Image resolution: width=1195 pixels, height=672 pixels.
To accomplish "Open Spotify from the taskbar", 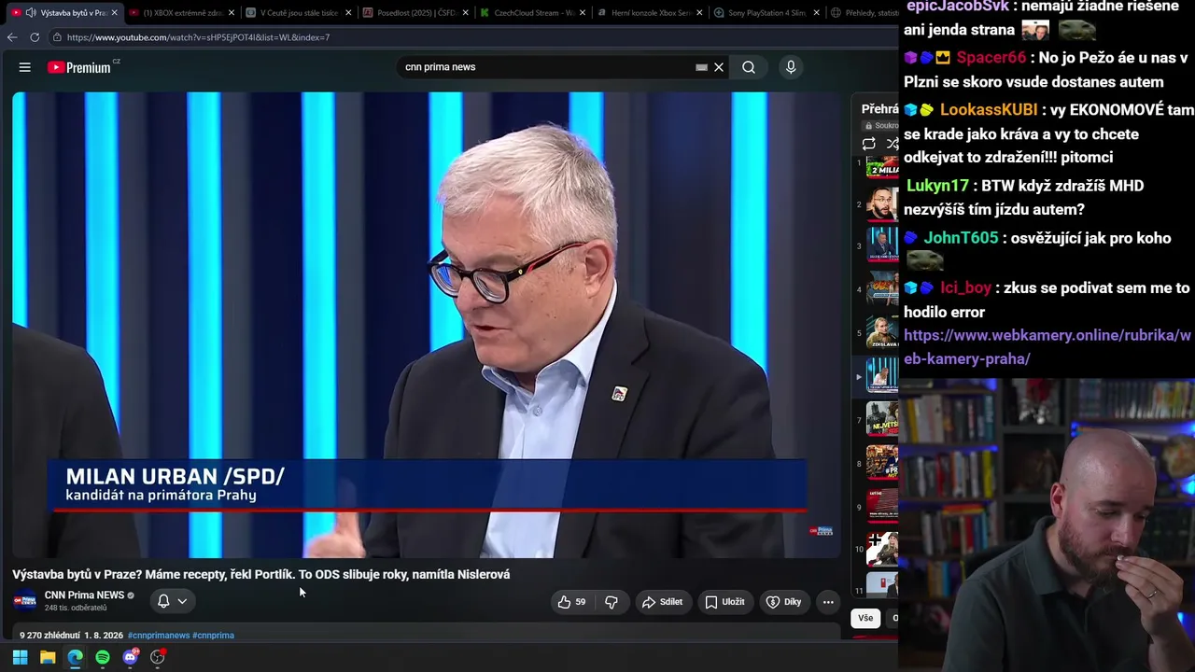I will [103, 657].
